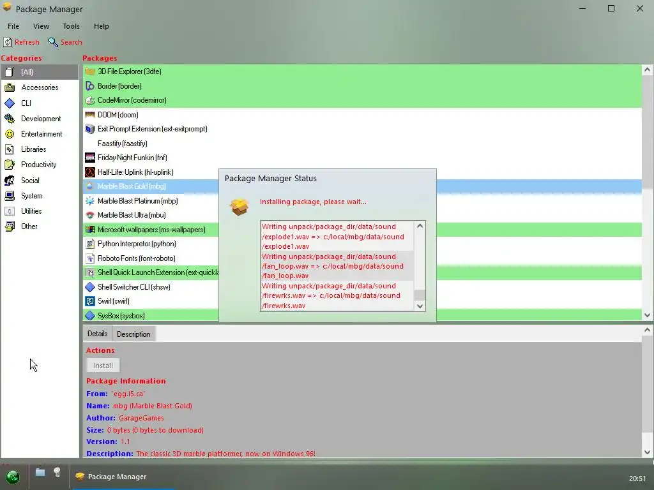Click the Microsoft wallpapers icon
654x490 pixels.
[x=90, y=230]
